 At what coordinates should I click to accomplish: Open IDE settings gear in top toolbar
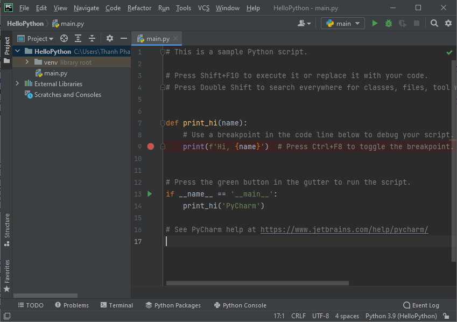point(448,23)
